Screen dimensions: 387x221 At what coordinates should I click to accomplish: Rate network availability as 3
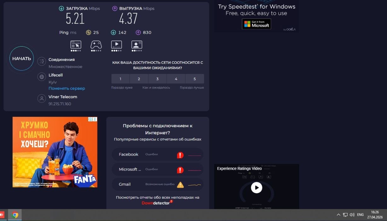tap(158, 79)
